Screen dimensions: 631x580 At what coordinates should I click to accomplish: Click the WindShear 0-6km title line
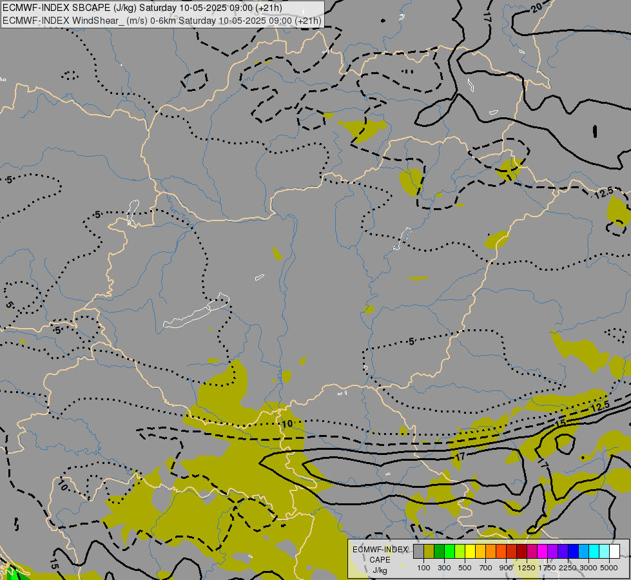162,21
